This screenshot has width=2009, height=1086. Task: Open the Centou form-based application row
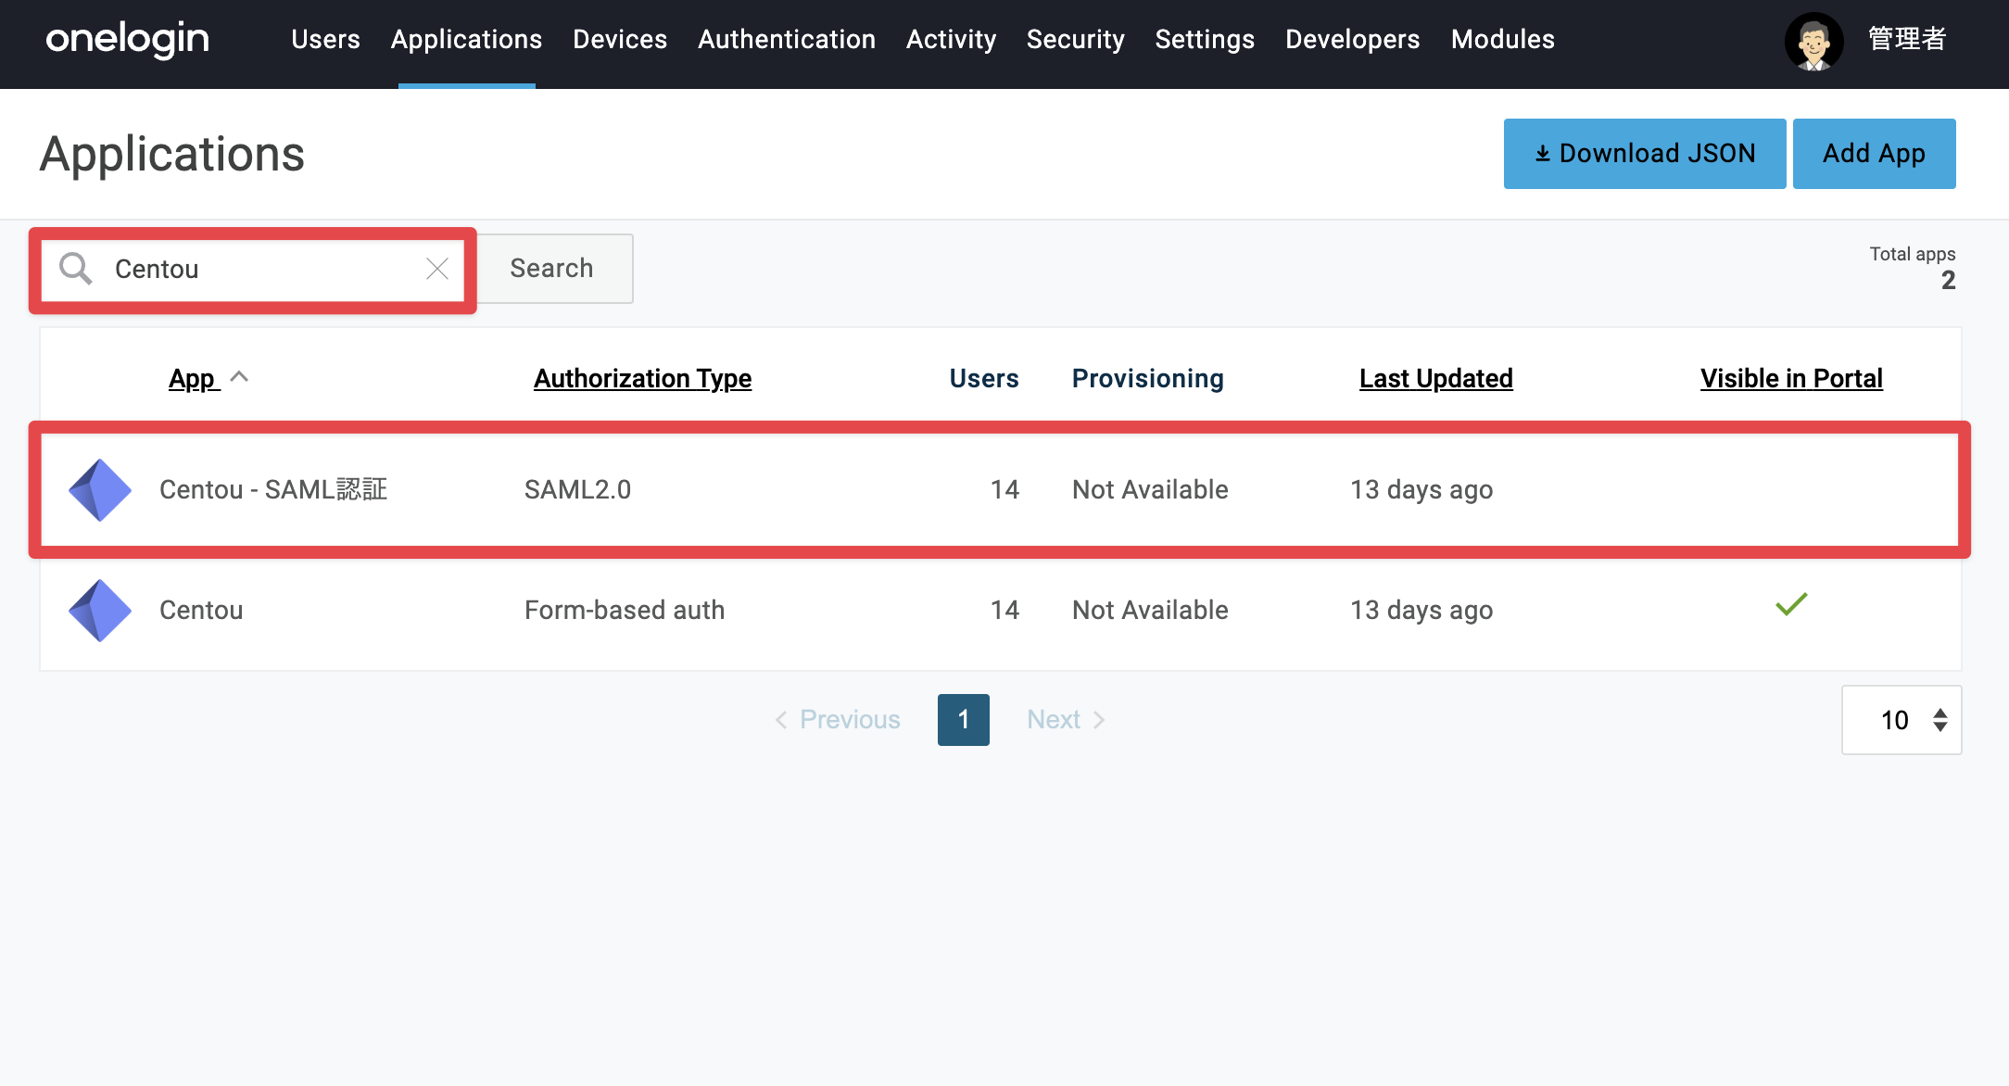click(1000, 611)
